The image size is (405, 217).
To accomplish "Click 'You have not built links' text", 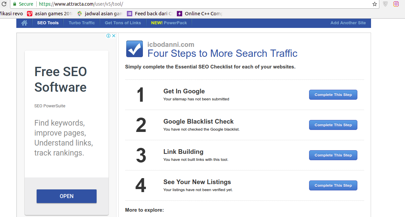I will click(196, 160).
